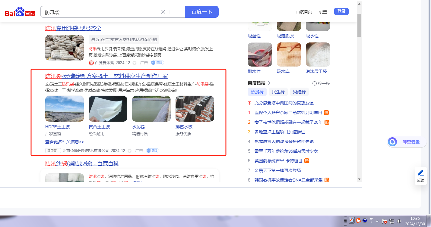Click the 收录8年 label
Image resolution: width=431 pixels, height=227 pixels.
tap(53, 151)
